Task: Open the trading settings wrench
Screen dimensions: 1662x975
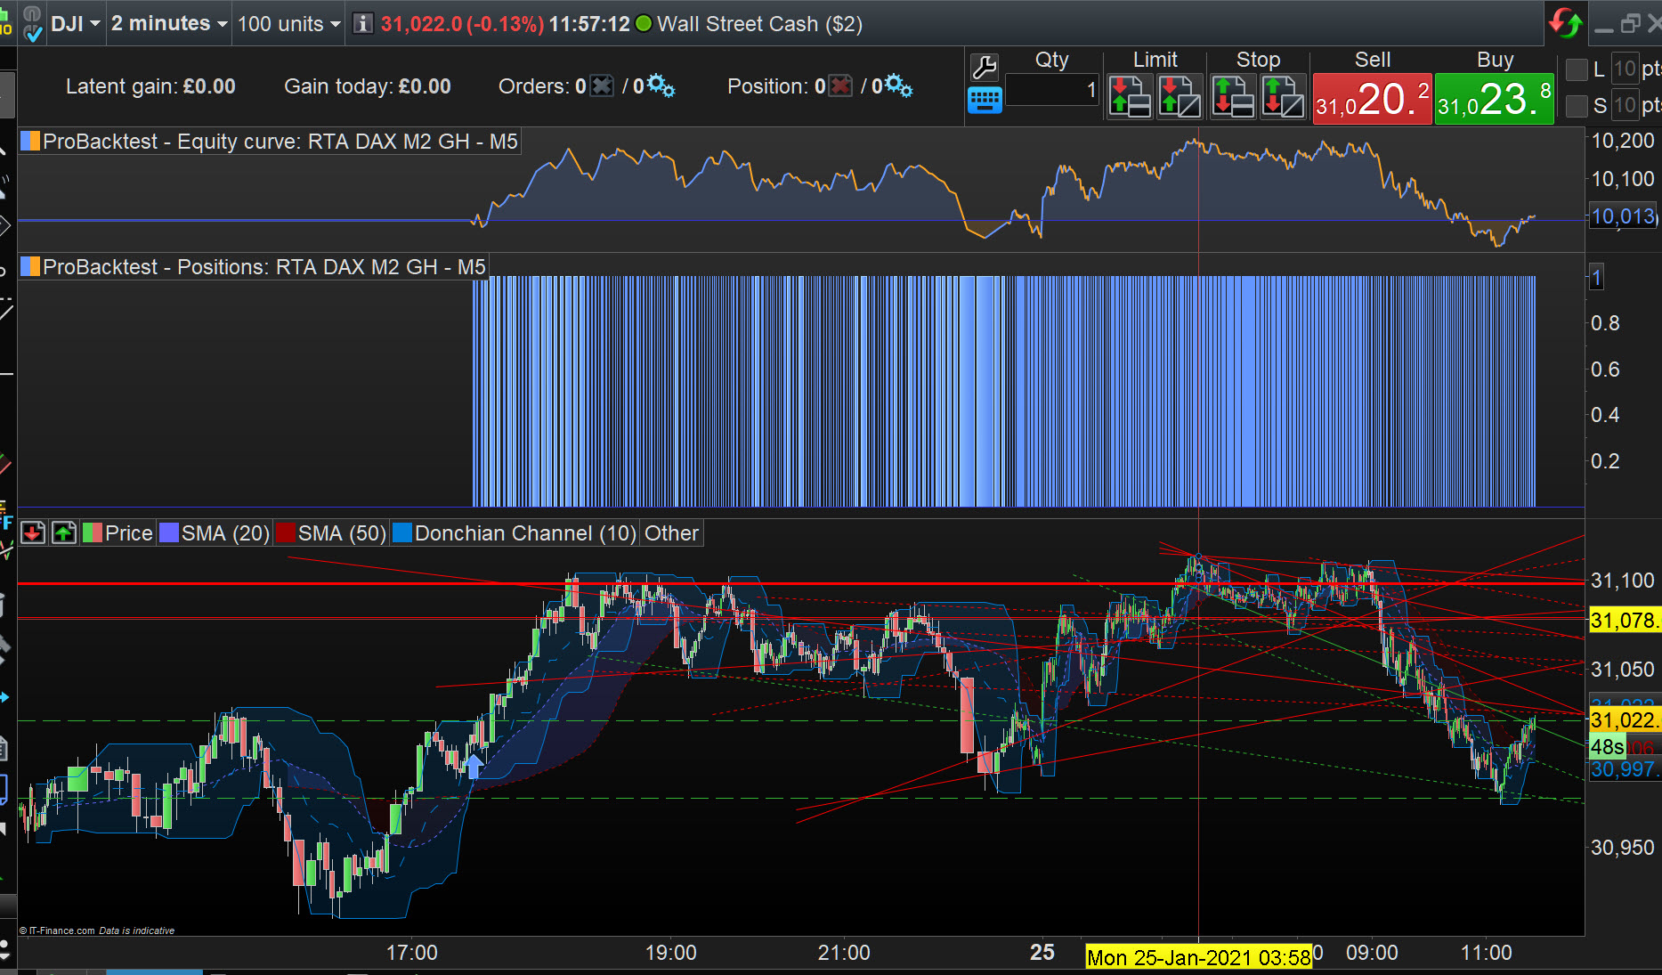Action: [x=985, y=67]
